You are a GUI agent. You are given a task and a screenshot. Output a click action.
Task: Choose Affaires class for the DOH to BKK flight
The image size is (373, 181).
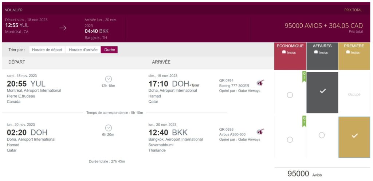pos(322,135)
